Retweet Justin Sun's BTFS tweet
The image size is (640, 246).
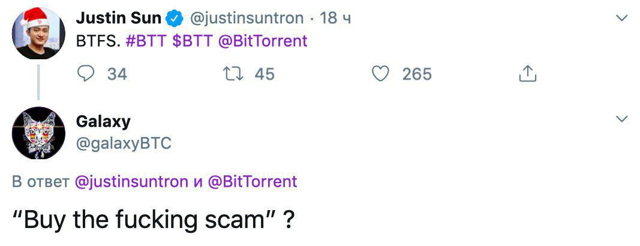(x=233, y=74)
